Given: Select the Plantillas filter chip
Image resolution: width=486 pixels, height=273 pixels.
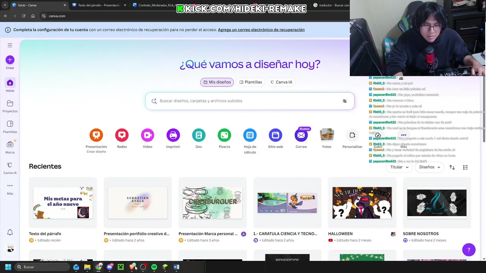Looking at the screenshot, I should 251,82.
